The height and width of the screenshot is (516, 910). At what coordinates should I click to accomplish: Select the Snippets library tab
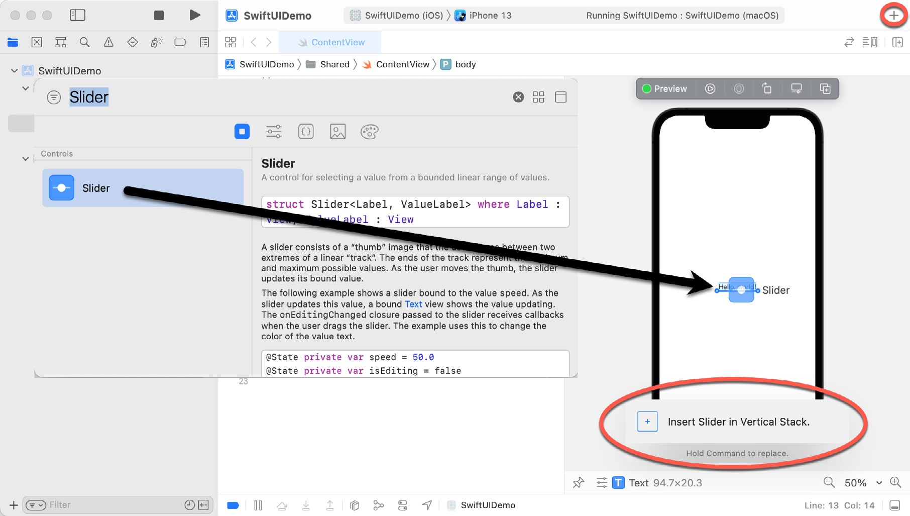pos(306,132)
